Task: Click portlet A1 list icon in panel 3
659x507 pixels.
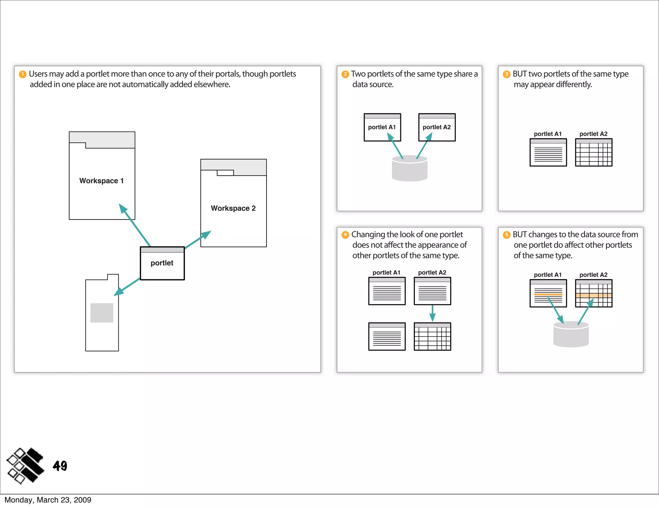Action: pos(548,152)
